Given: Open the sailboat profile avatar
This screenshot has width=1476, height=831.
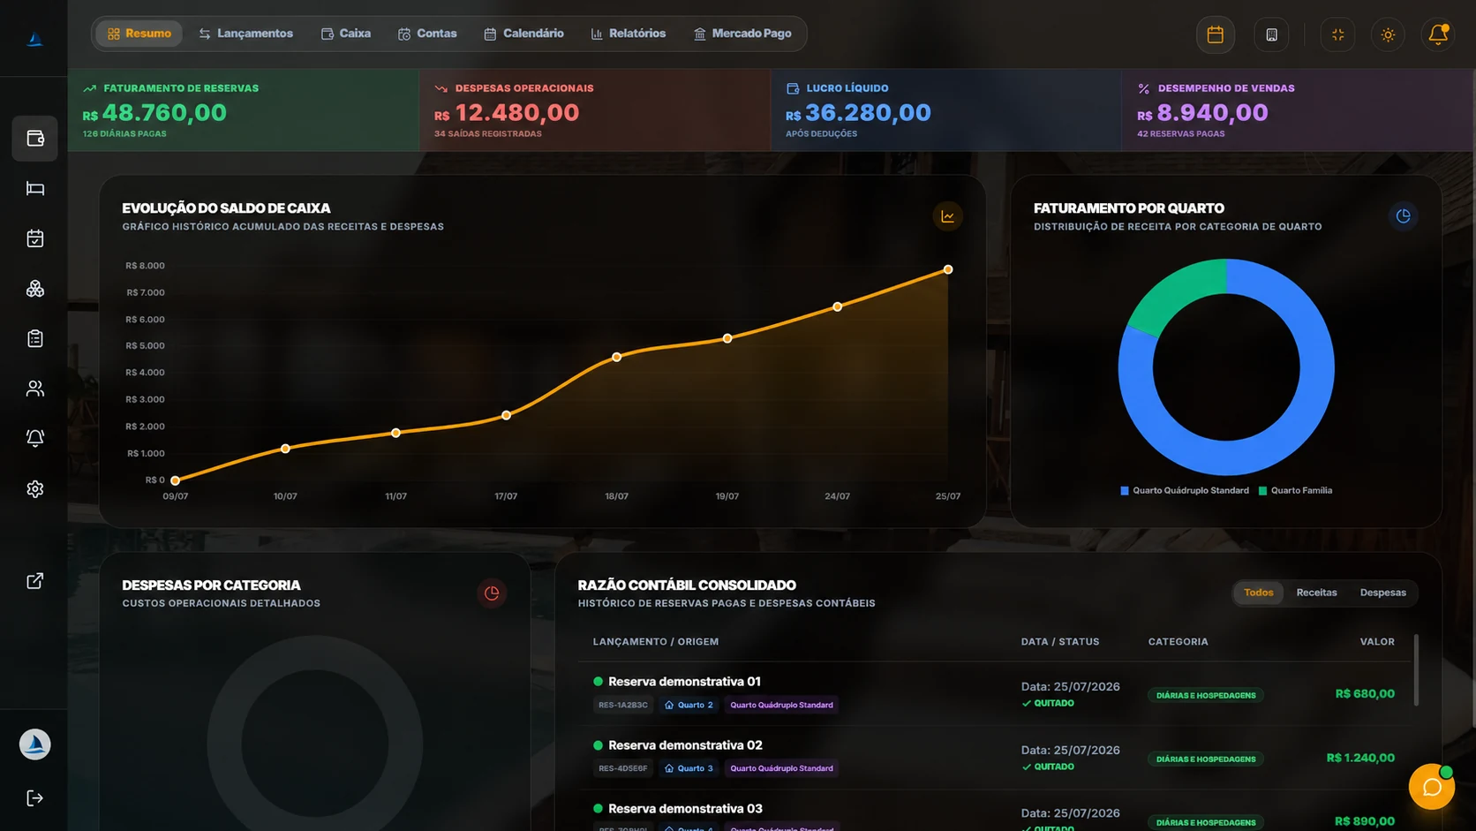Looking at the screenshot, I should pos(35,744).
